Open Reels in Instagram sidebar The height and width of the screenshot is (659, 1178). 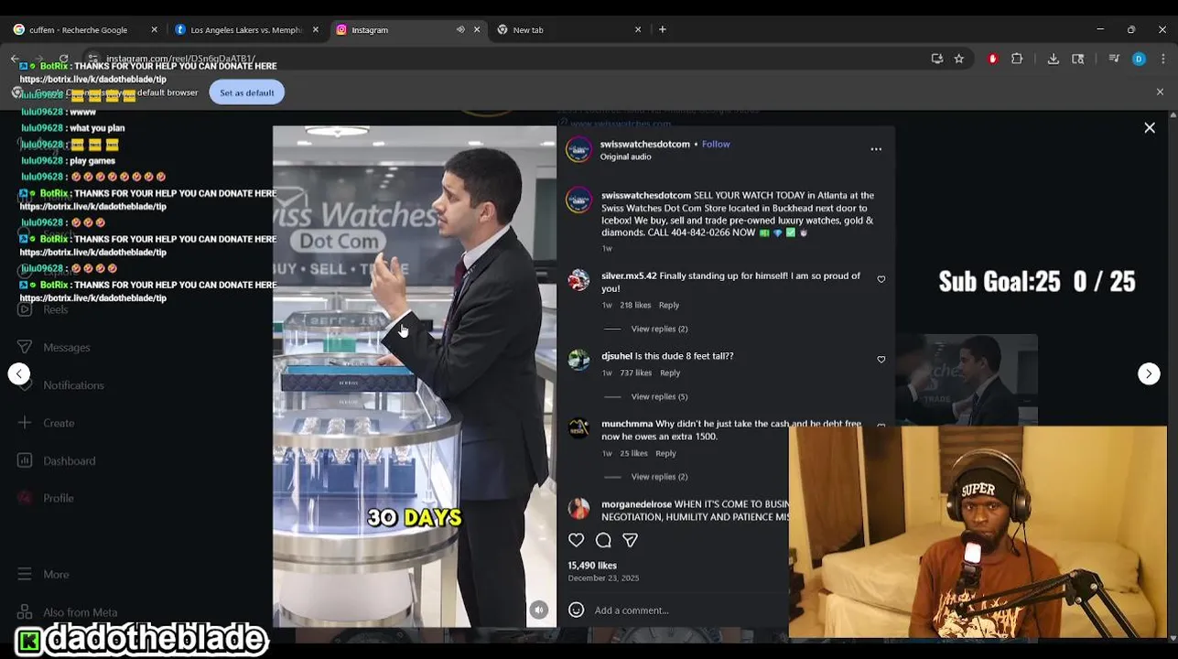coord(43,309)
